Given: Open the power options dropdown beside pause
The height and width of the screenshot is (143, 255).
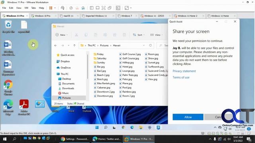Looking at the screenshot, I should click(55, 8).
